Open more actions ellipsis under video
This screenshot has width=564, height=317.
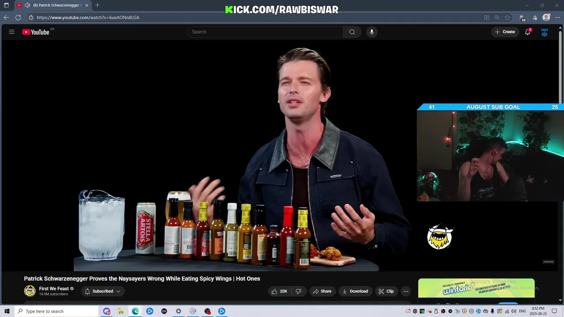pos(406,291)
